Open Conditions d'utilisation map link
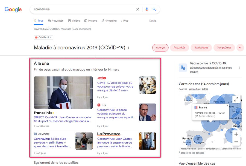The width and height of the screenshot is (246, 166). click(231, 149)
